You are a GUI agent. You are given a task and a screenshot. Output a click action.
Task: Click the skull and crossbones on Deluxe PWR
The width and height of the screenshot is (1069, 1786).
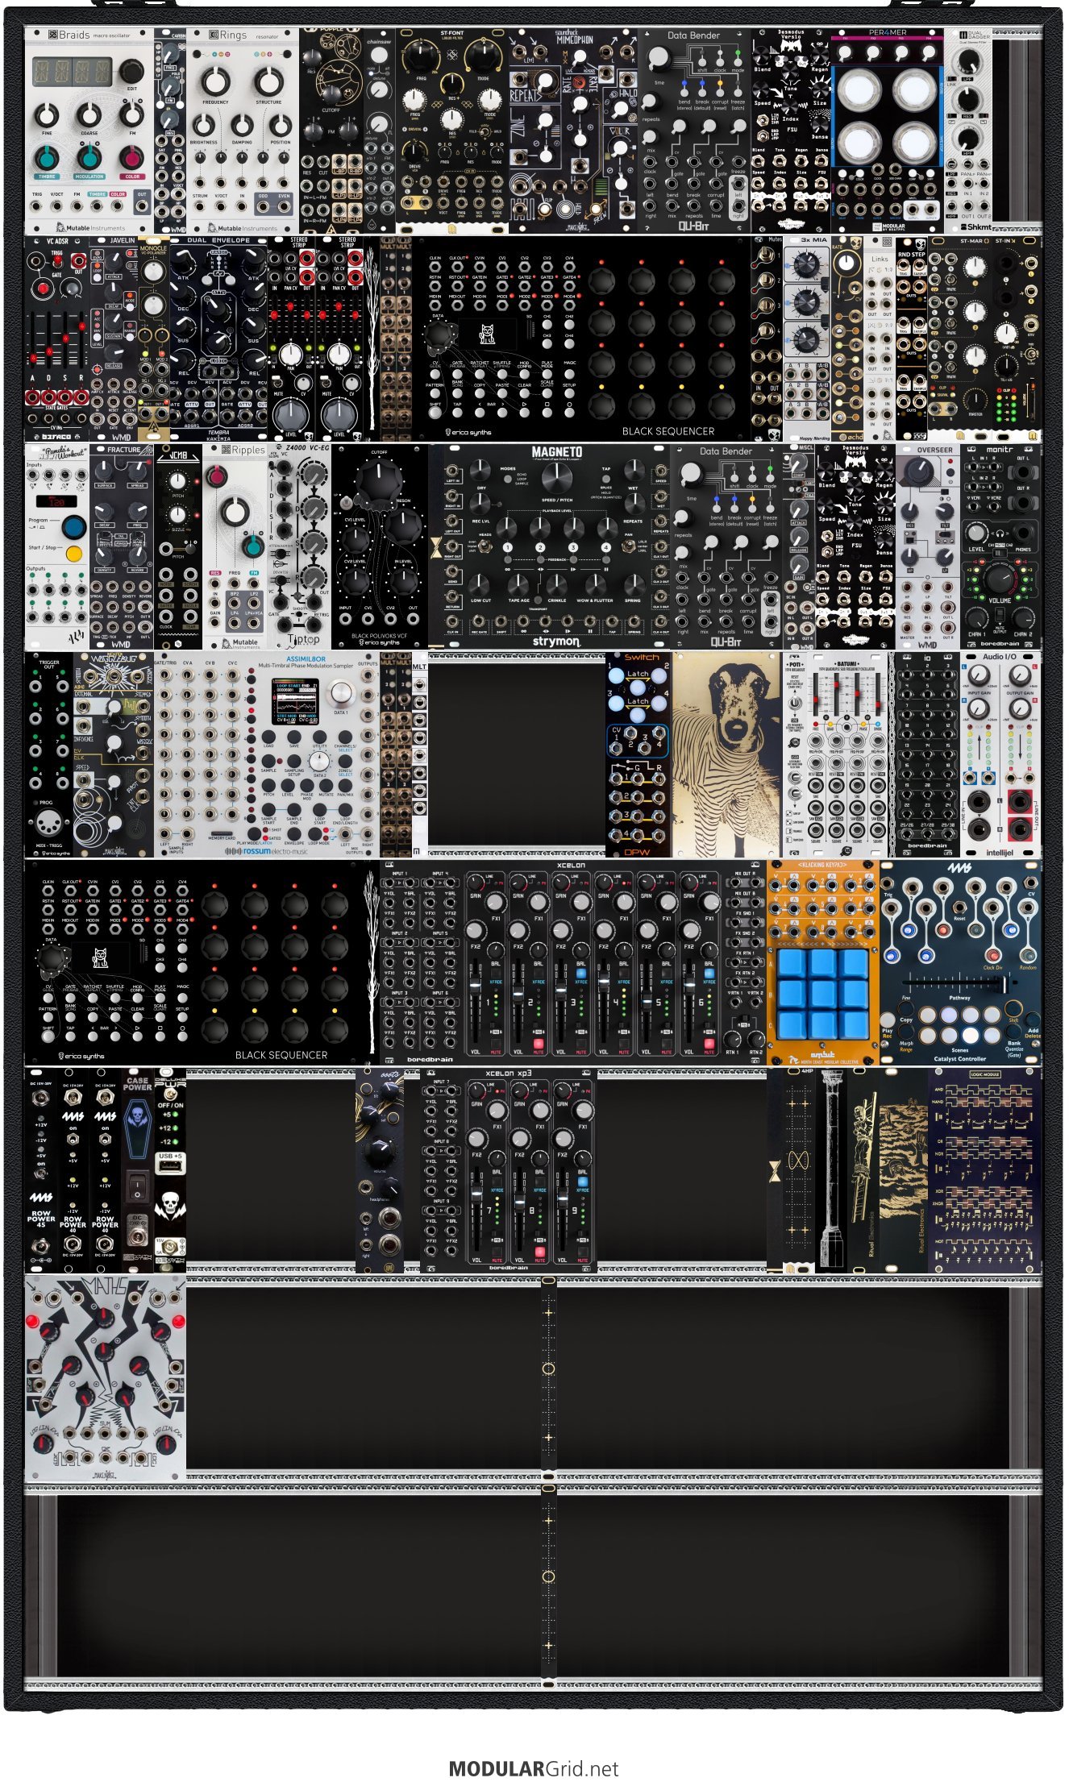[170, 1205]
